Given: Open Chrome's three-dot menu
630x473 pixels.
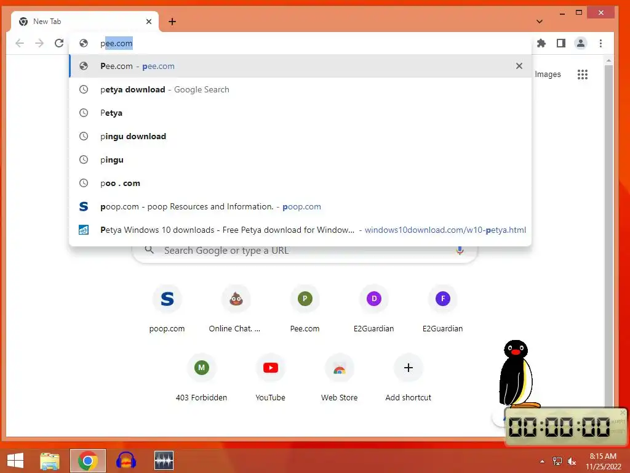Looking at the screenshot, I should (x=600, y=43).
